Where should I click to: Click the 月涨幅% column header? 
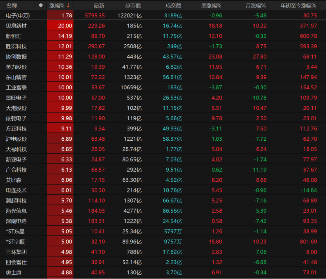pyautogui.click(x=256, y=5)
